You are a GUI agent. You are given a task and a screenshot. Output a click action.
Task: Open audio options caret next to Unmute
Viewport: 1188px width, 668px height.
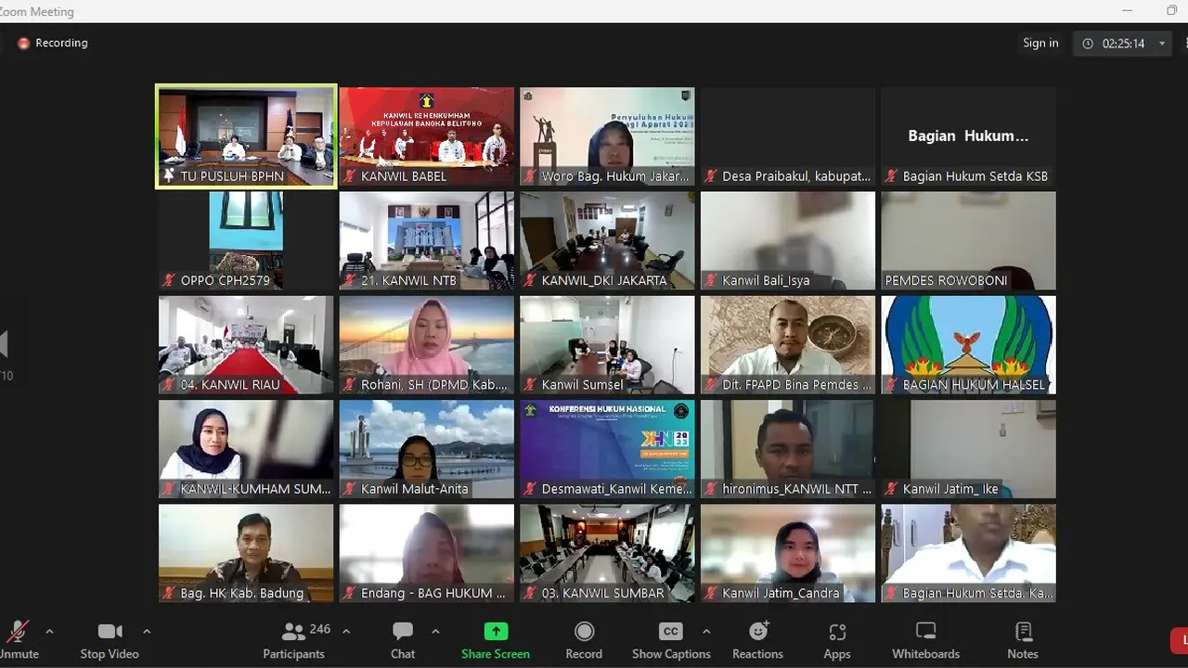(49, 632)
